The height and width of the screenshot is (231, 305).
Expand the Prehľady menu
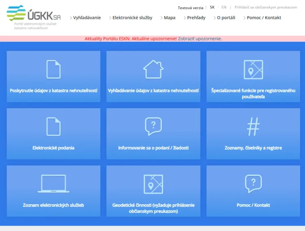(196, 18)
